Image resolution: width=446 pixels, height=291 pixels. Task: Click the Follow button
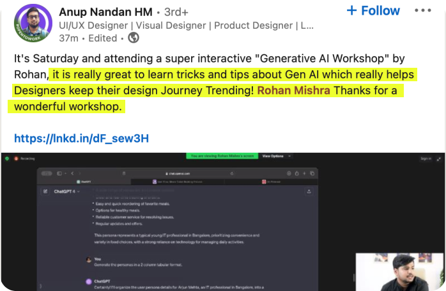pyautogui.click(x=373, y=11)
